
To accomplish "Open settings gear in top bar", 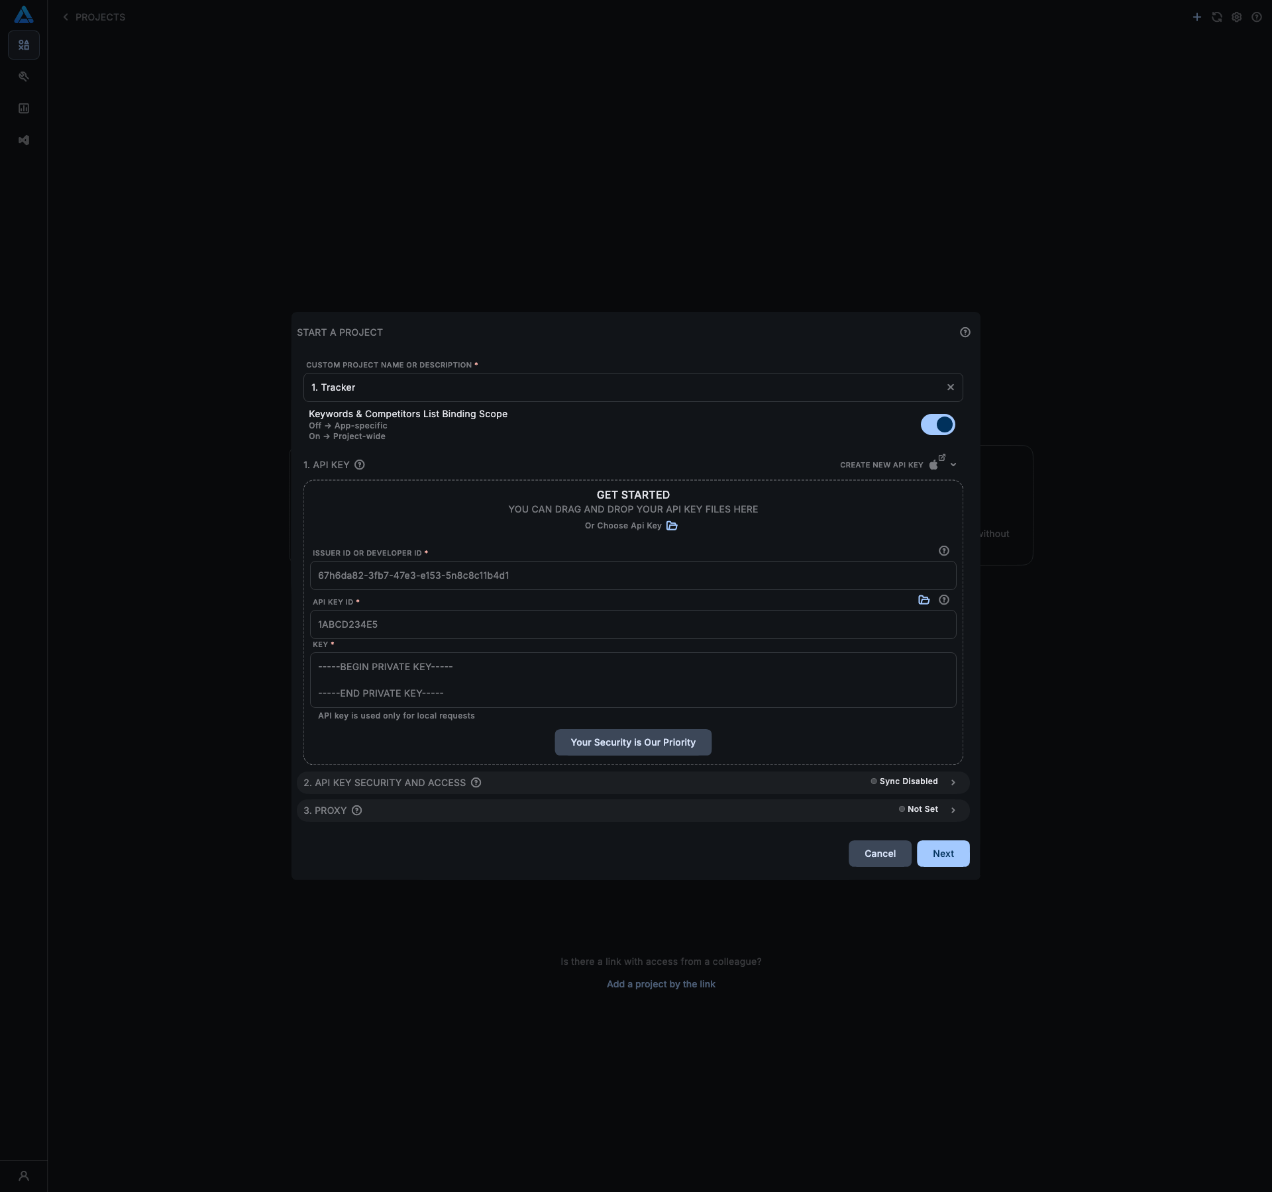I will coord(1237,17).
